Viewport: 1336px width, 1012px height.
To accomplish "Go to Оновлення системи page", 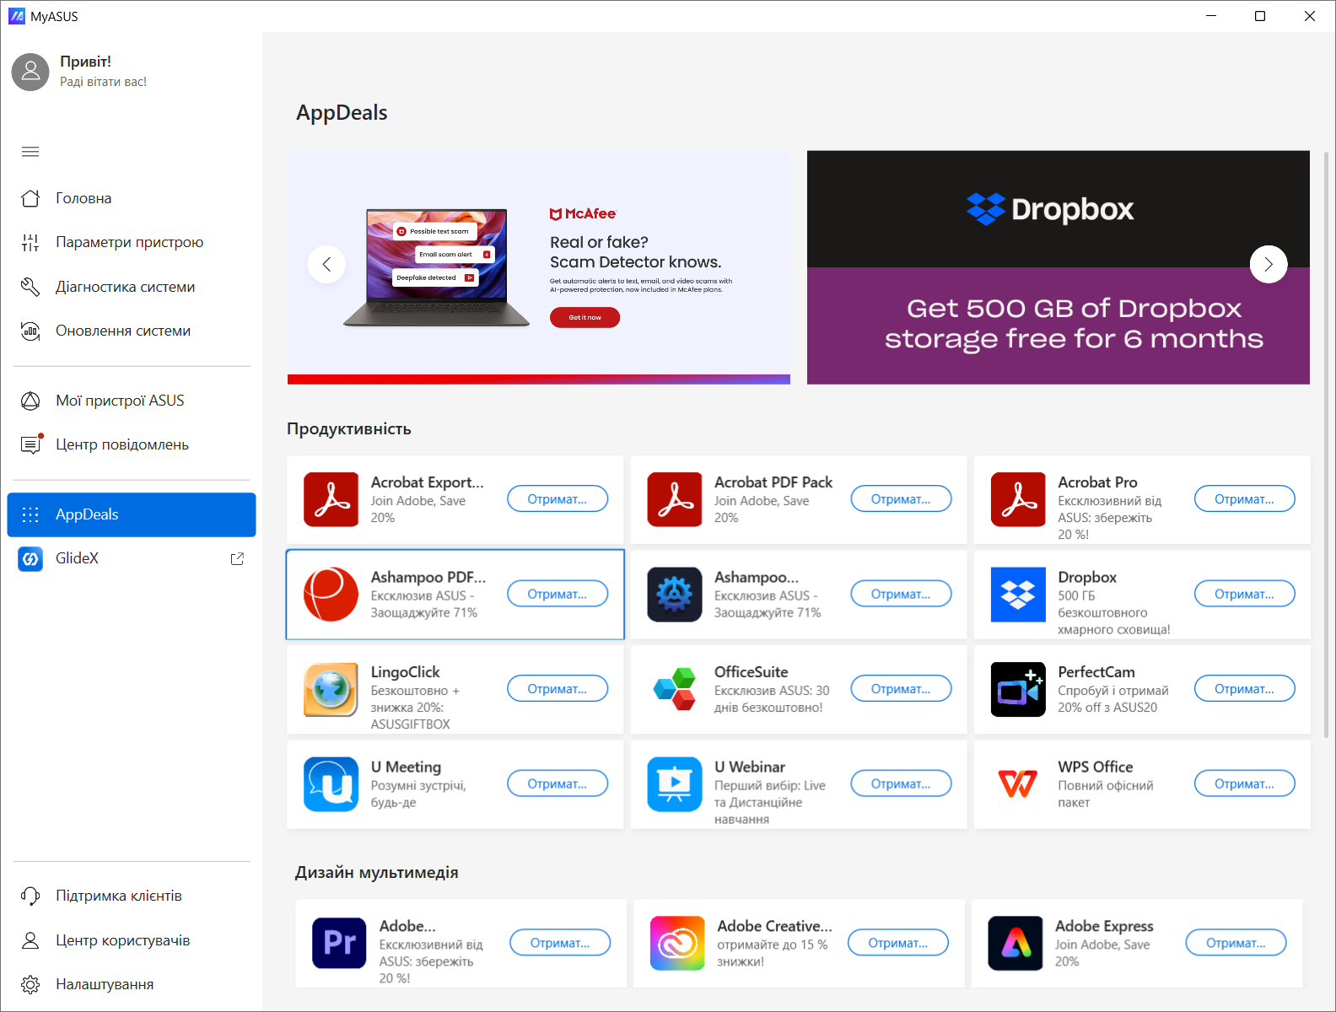I will click(x=132, y=331).
